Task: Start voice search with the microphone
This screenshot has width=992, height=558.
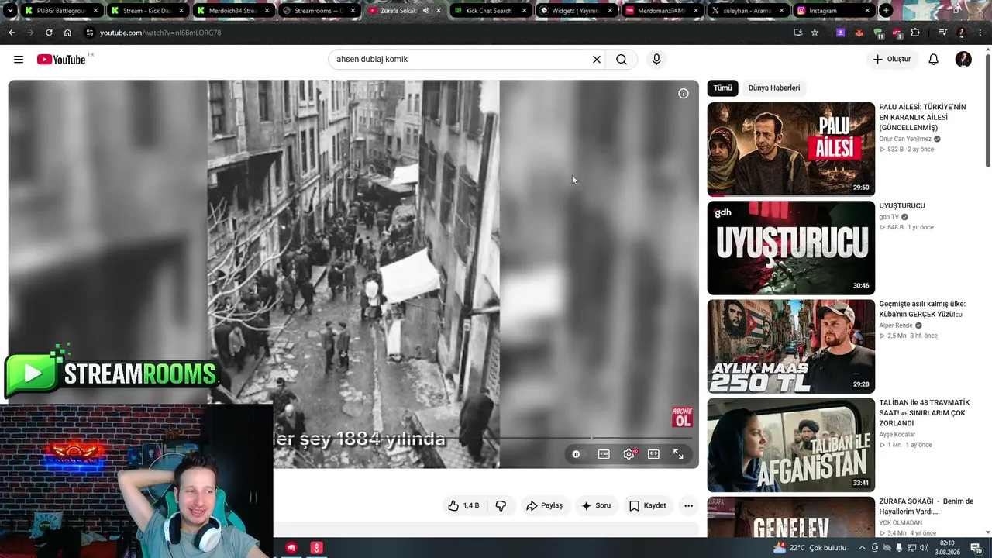Action: click(656, 60)
